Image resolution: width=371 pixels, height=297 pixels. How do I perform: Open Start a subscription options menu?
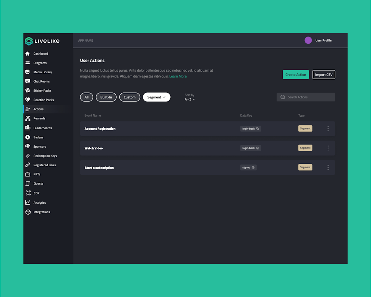point(328,168)
